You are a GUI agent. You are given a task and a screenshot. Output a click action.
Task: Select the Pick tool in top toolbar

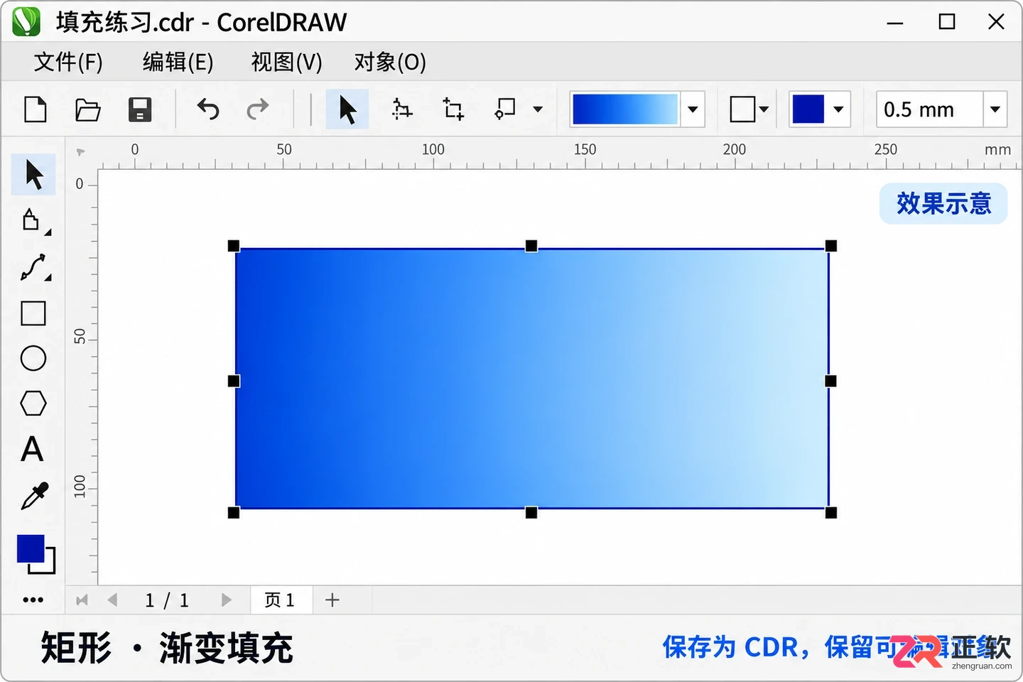point(347,109)
